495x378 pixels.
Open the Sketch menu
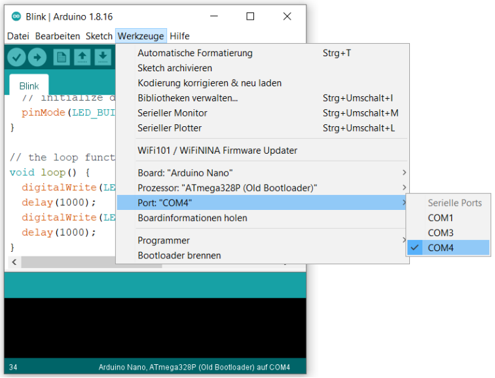[x=100, y=36]
